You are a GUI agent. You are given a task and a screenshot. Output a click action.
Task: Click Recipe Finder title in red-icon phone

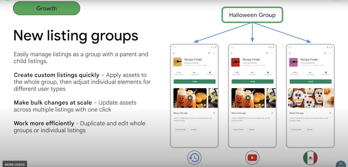pos(251,60)
